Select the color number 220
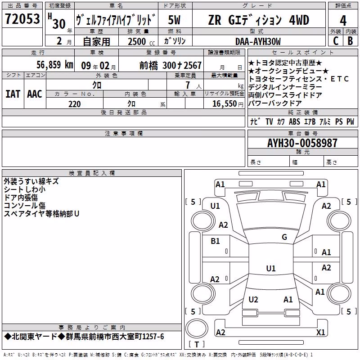 coord(74,104)
